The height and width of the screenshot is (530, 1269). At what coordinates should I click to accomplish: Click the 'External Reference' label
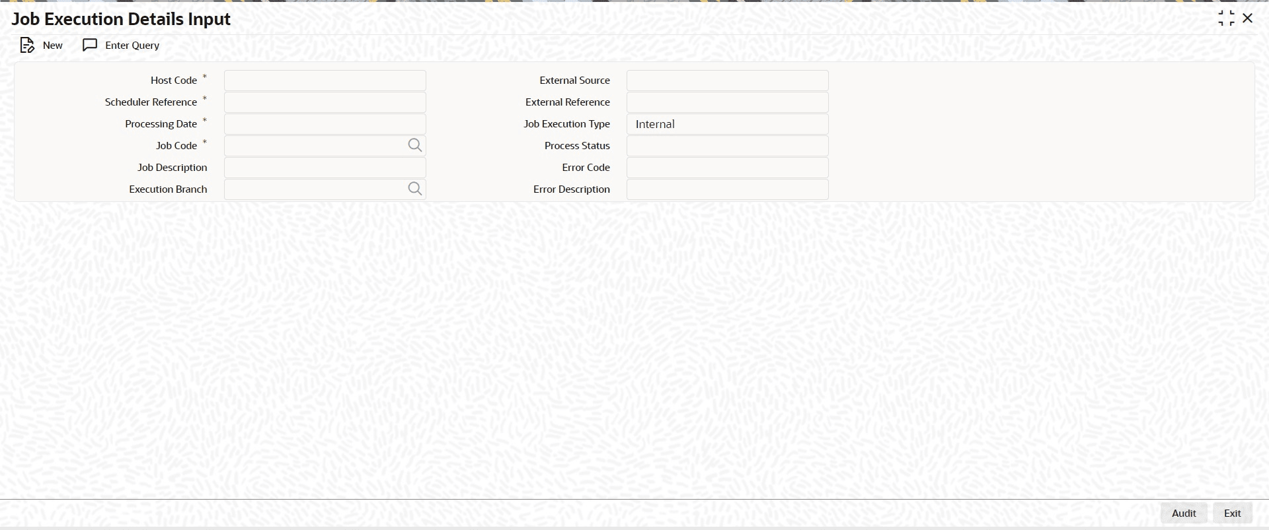click(568, 102)
